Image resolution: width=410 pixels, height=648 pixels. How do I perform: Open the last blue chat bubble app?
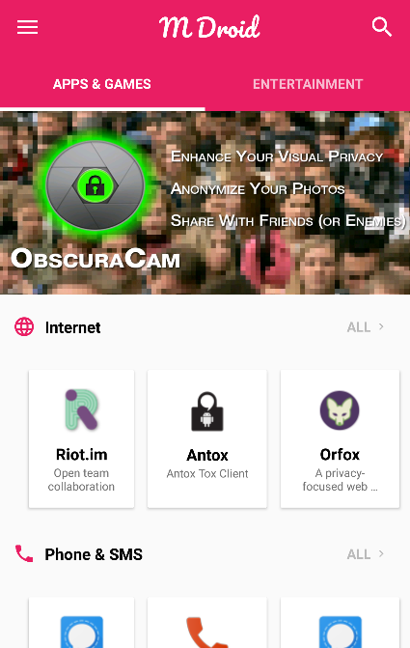click(x=341, y=633)
